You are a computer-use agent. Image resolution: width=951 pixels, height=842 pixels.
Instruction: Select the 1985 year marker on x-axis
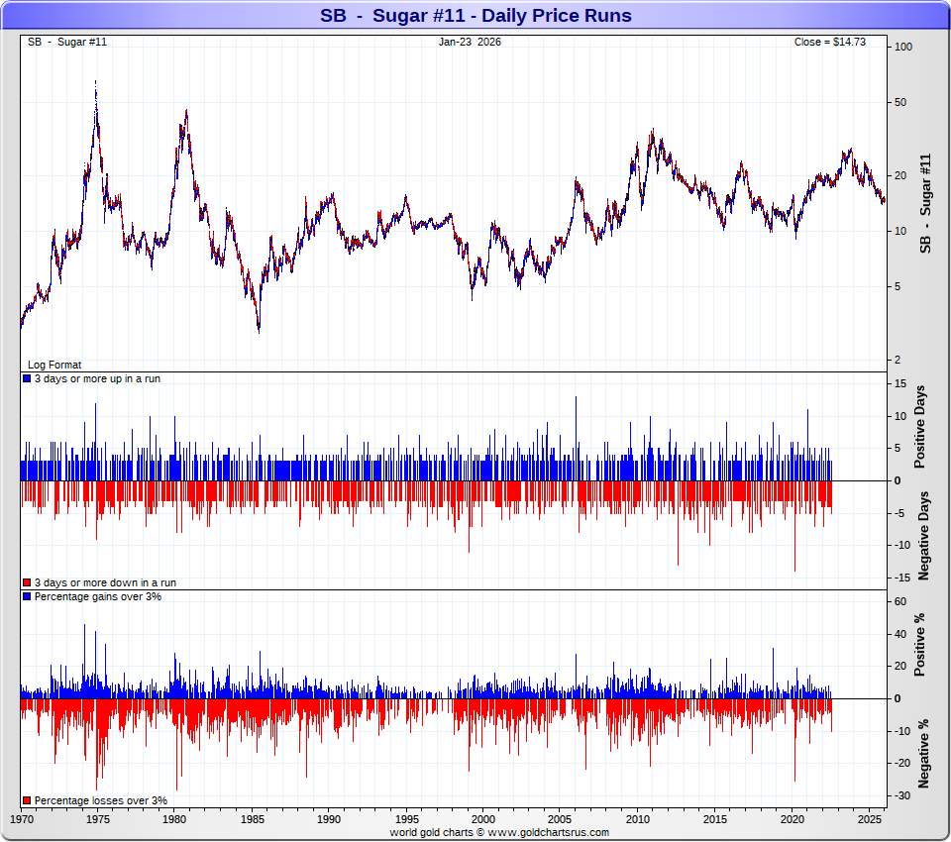tap(253, 820)
